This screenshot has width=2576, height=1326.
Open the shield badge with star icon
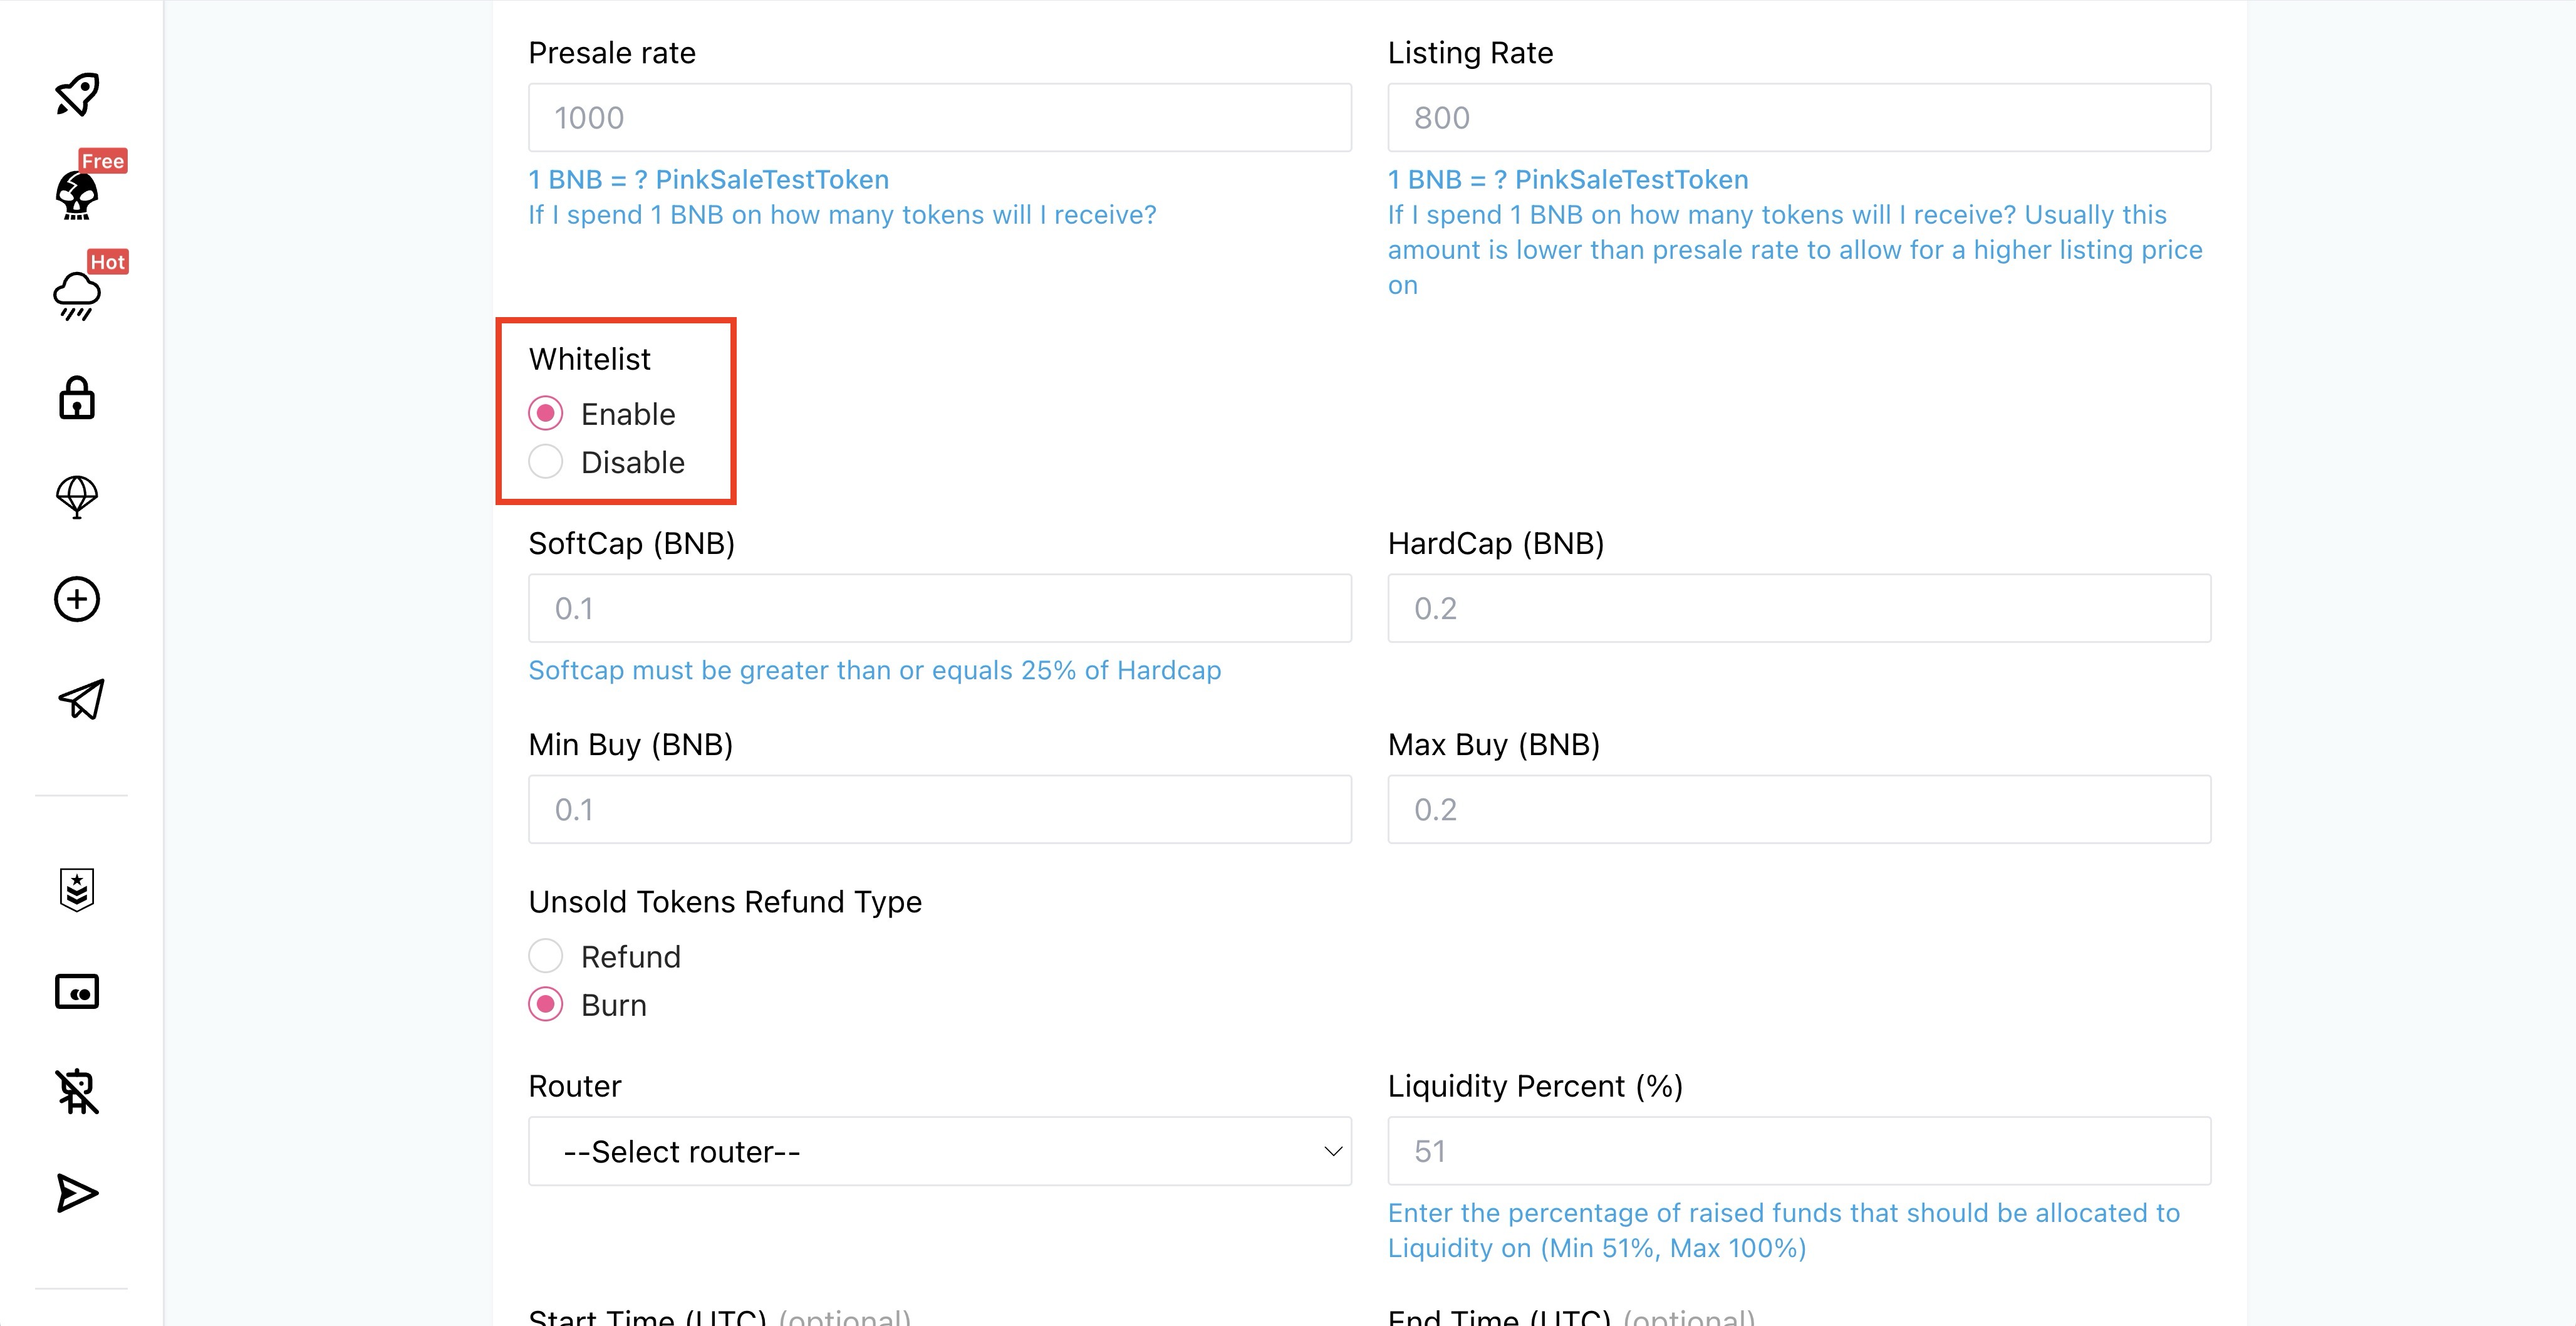tap(77, 889)
